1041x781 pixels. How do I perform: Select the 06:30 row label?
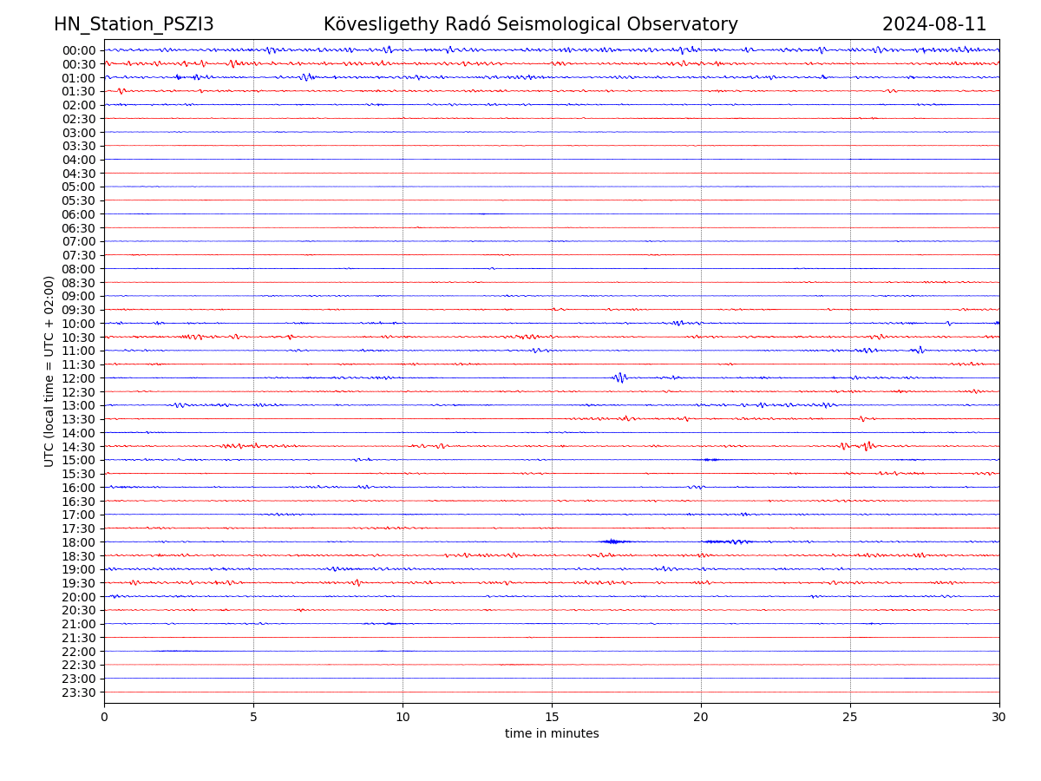(78, 228)
